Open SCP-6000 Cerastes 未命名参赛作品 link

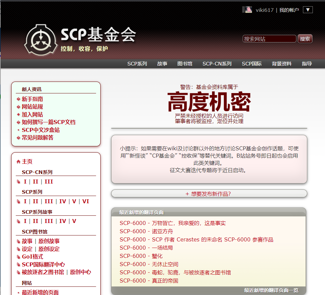point(196,240)
